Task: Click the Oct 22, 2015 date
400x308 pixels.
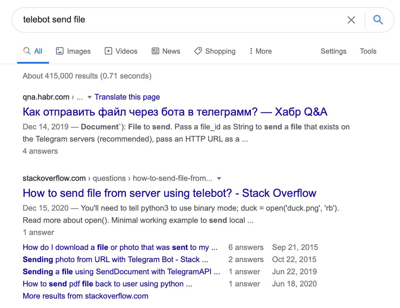Action: (x=294, y=260)
